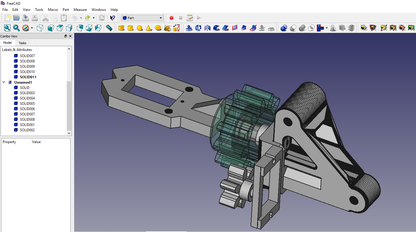Open the Edit menu
Image resolution: width=416 pixels, height=232 pixels.
15,10
